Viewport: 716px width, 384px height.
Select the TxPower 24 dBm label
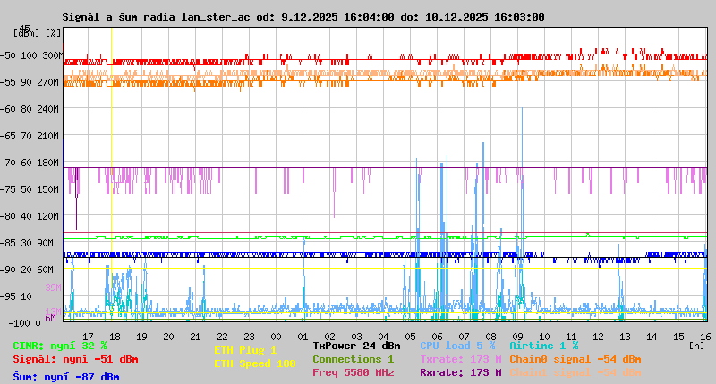point(356,345)
